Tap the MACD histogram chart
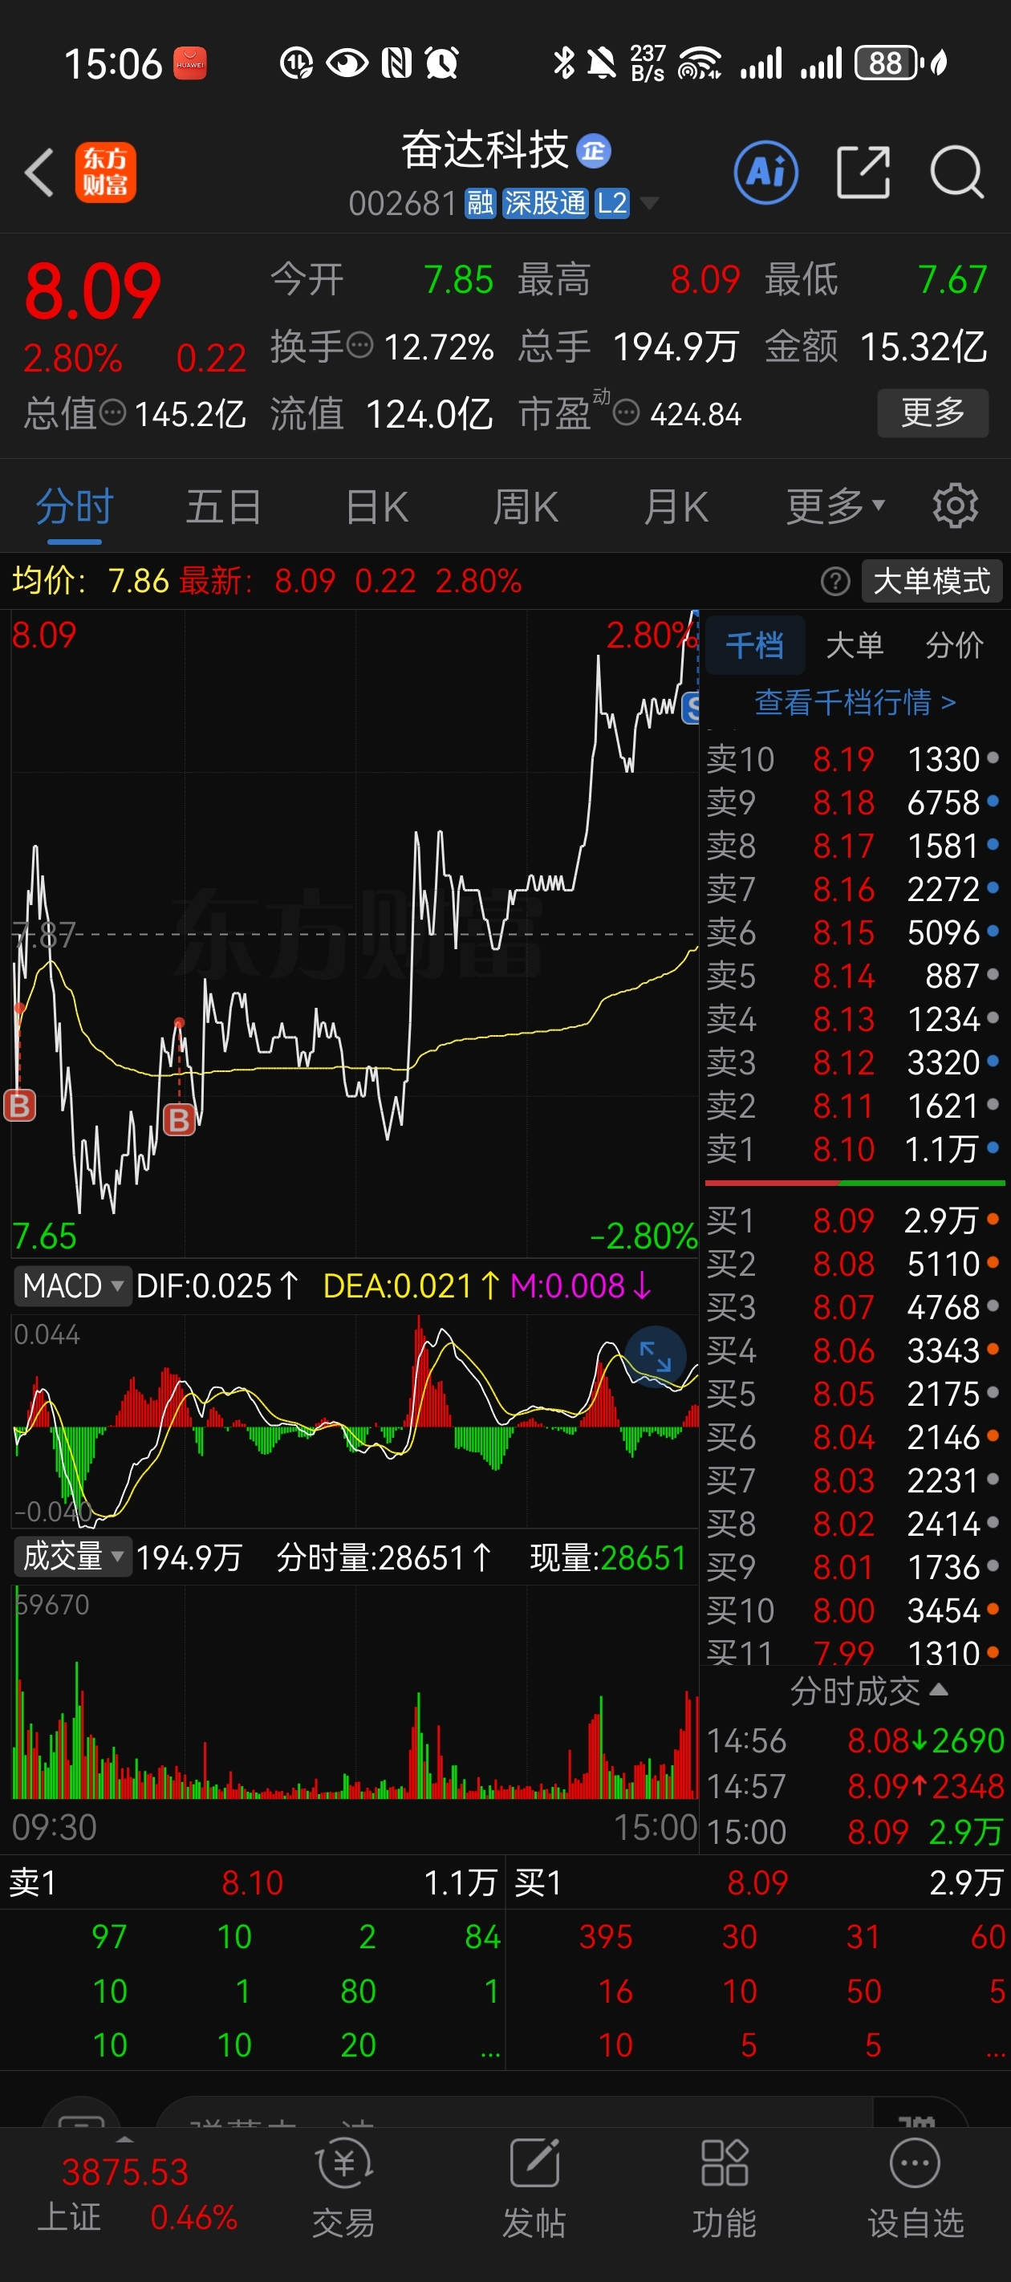The height and width of the screenshot is (2282, 1011). click(x=355, y=1420)
